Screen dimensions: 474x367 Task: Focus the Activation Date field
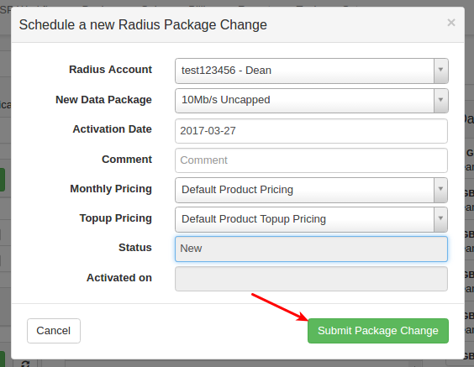point(311,131)
